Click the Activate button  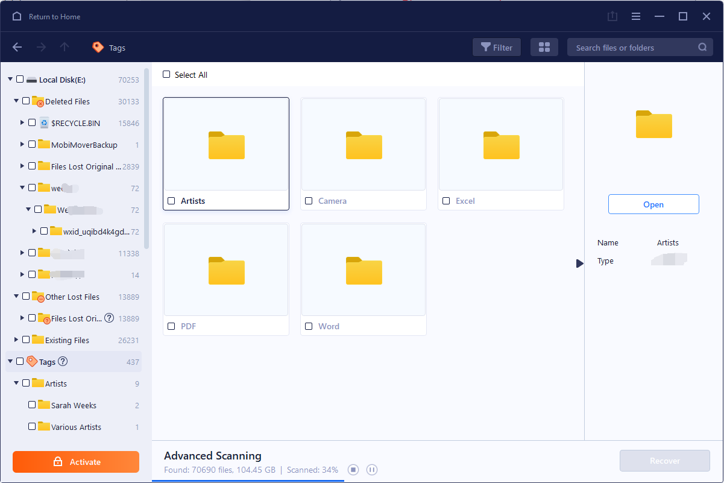(x=75, y=461)
